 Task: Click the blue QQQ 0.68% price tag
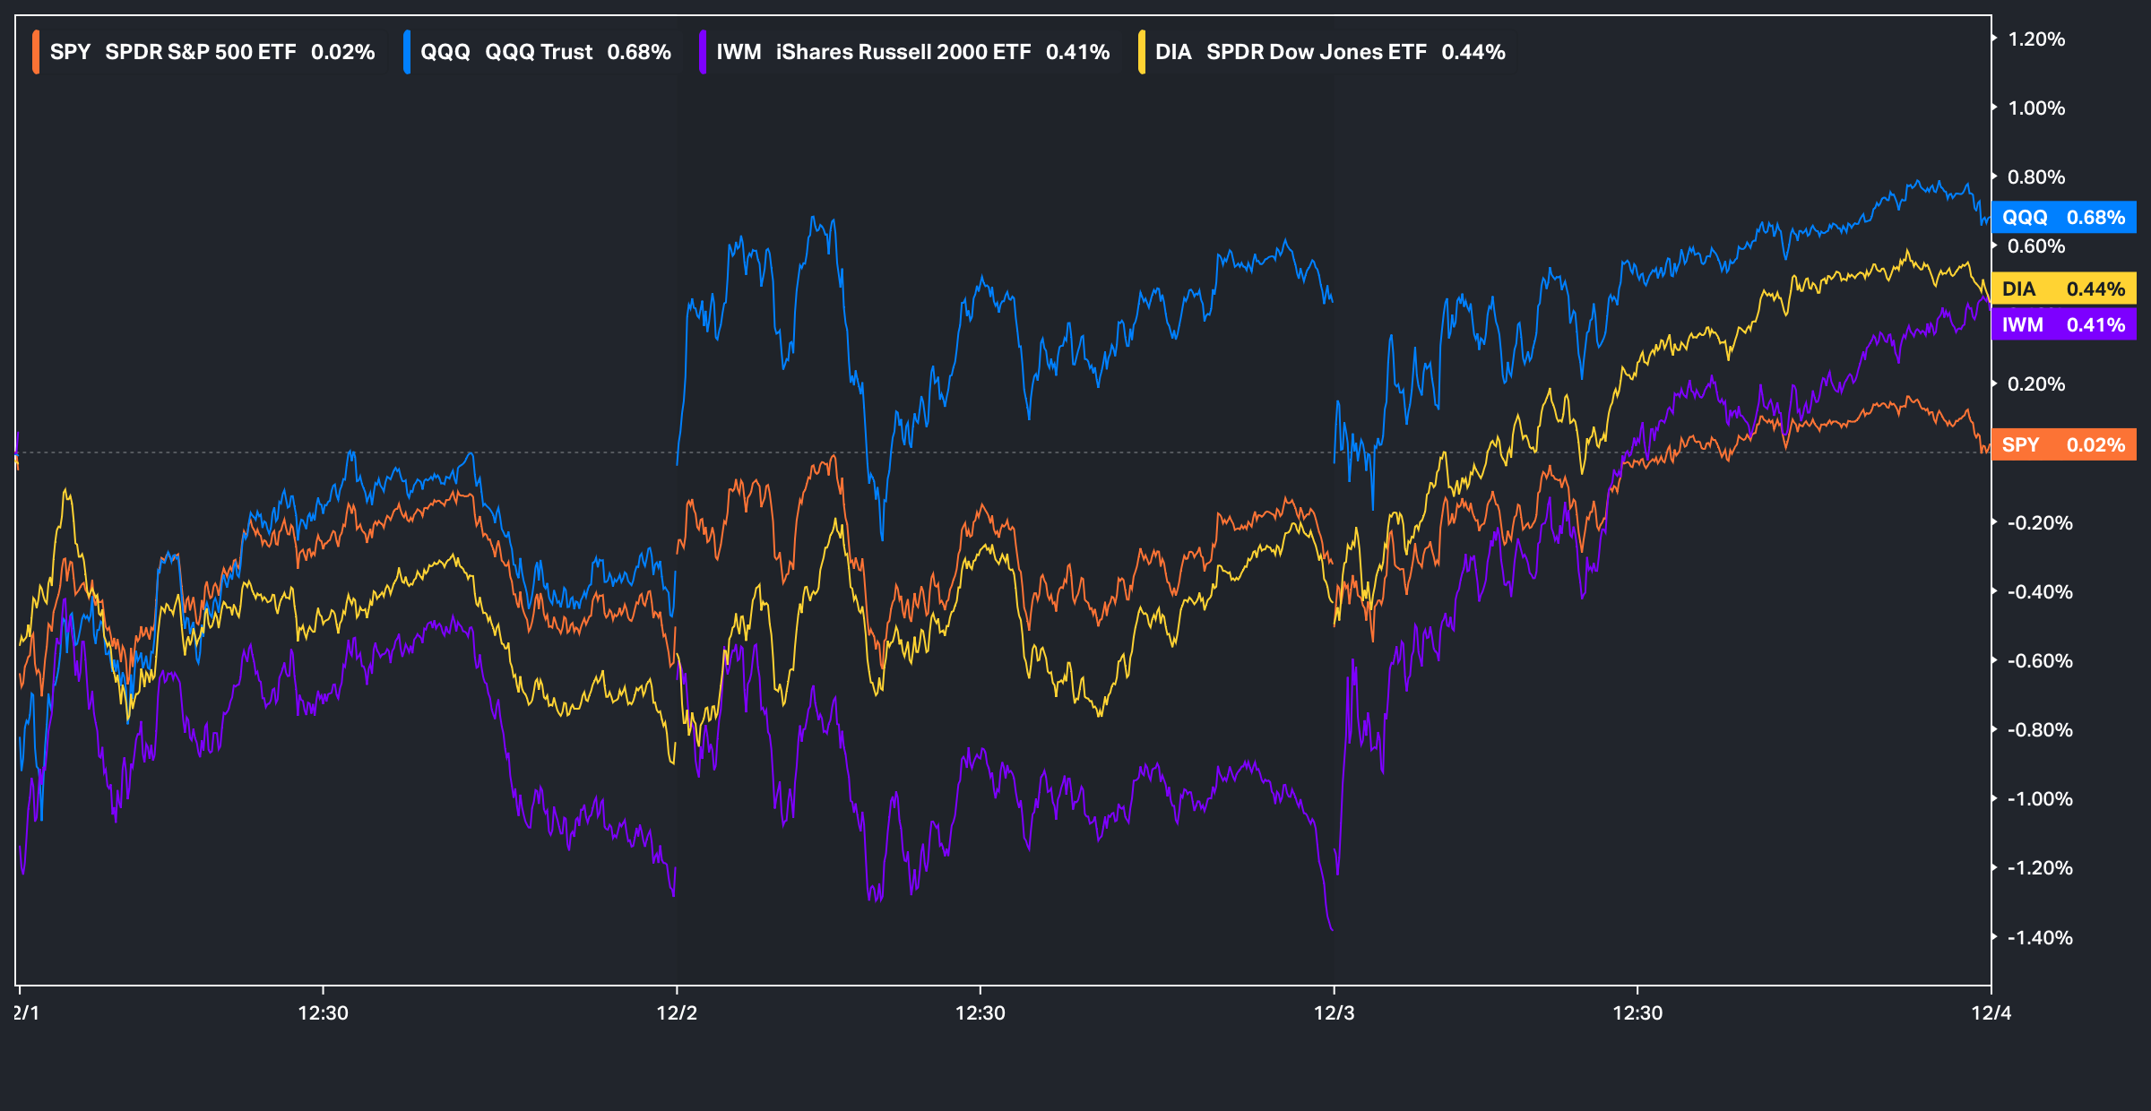(2063, 218)
